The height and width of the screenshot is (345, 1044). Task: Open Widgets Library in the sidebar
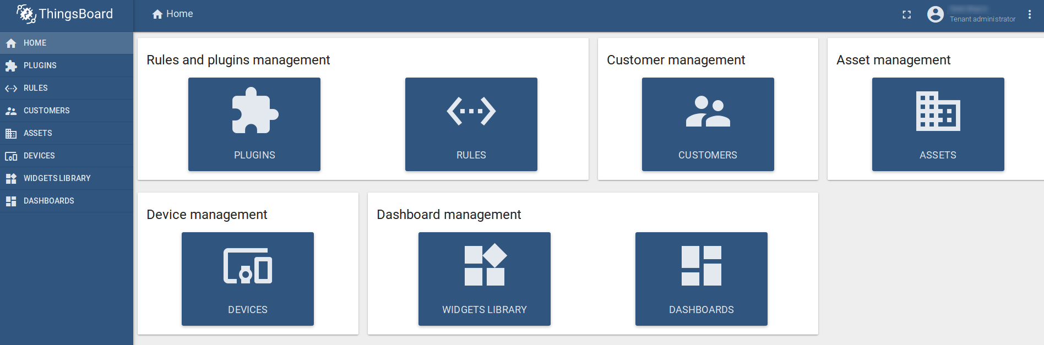coord(57,178)
